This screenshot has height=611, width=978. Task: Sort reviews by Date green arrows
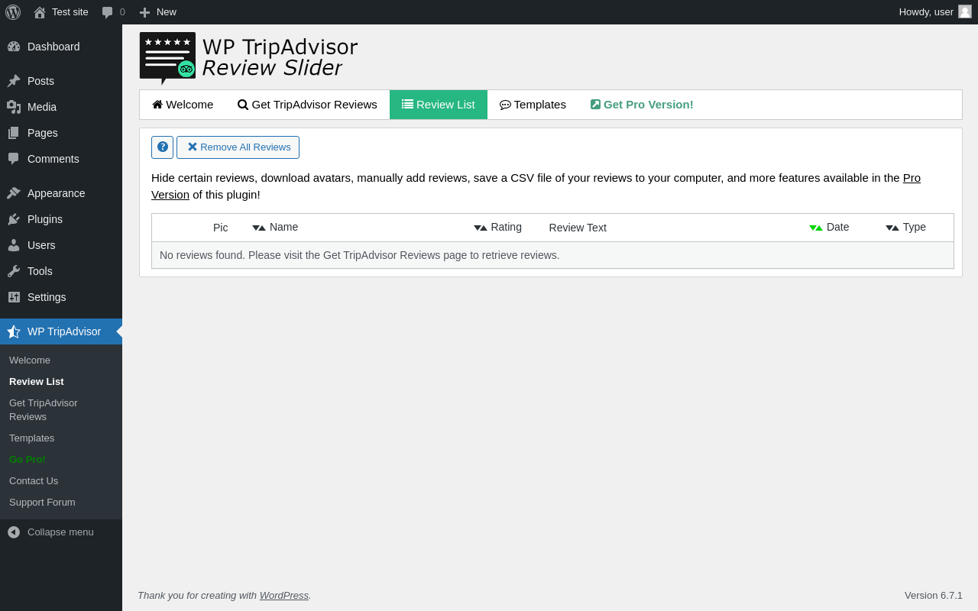[816, 228]
